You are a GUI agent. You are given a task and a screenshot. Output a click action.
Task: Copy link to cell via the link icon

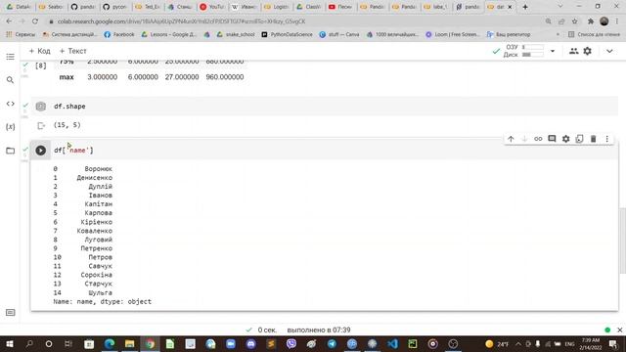(x=538, y=139)
